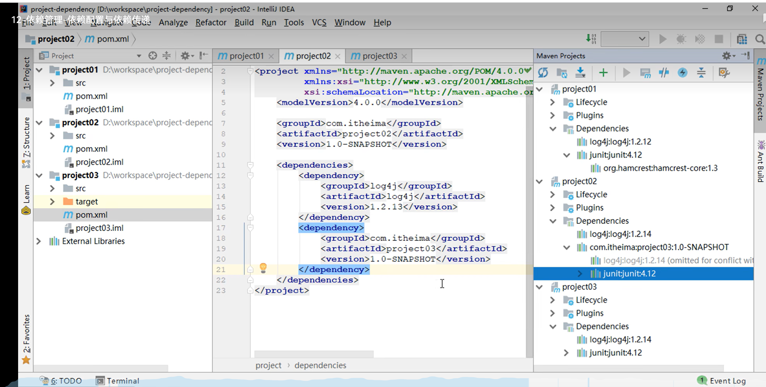Click the intention lightbulb on line 21
The height and width of the screenshot is (387, 766).
pyautogui.click(x=263, y=268)
